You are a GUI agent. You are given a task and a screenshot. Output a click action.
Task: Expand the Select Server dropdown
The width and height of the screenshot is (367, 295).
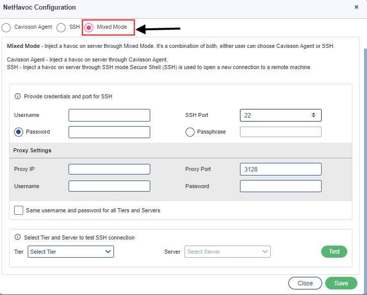click(x=227, y=252)
